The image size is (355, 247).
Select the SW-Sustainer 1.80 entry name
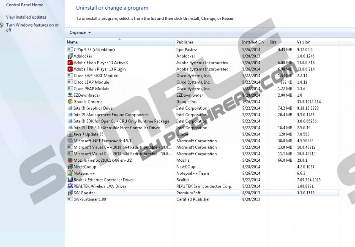(x=90, y=199)
